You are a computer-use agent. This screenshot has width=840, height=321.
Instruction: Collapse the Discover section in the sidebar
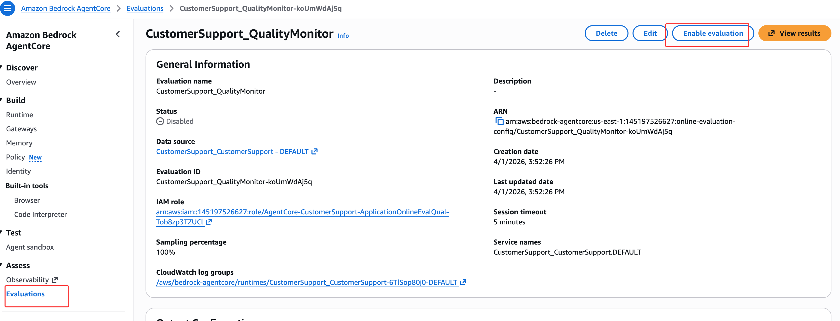pyautogui.click(x=1, y=68)
